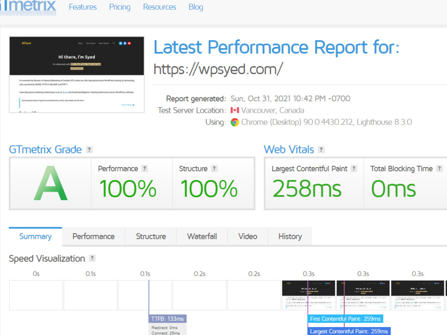447x335 pixels.
Task: Click the help icon beside Largest Contentful Paint
Action: click(x=354, y=169)
